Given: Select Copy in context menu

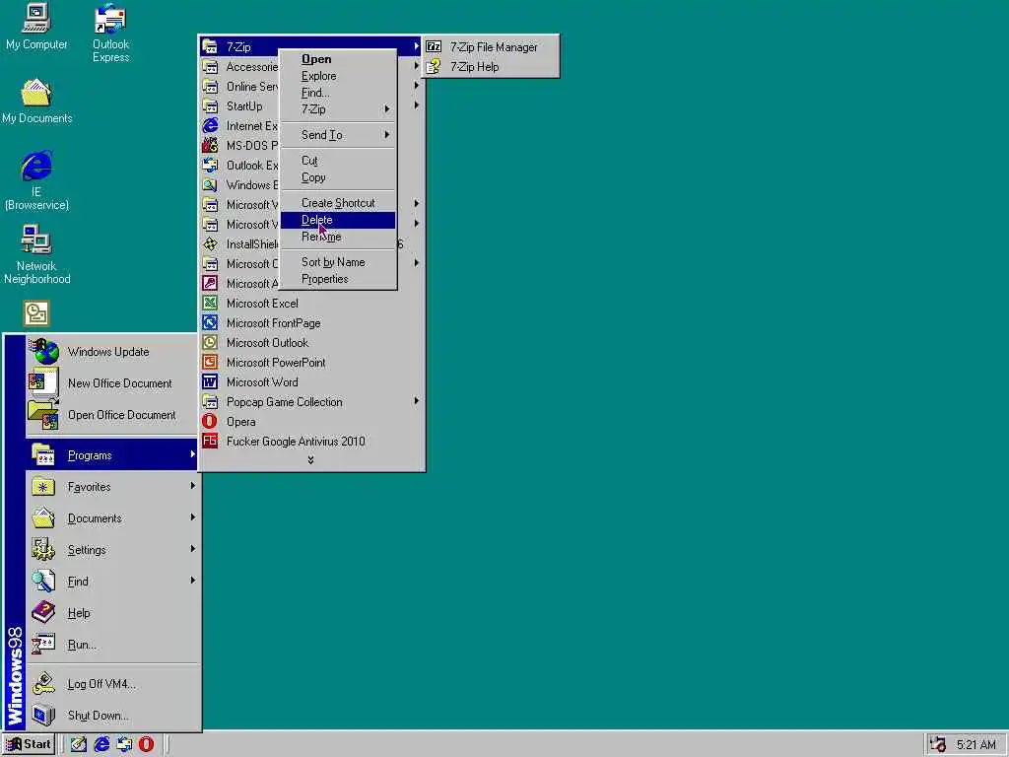Looking at the screenshot, I should (x=339, y=177).
